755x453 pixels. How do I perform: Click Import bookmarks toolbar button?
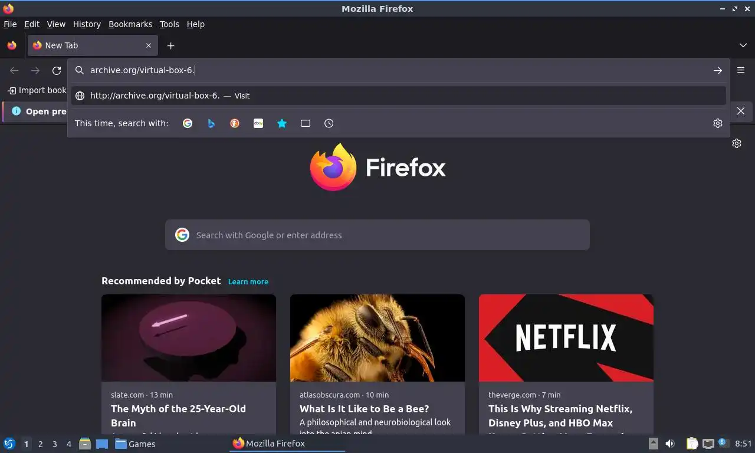37,90
